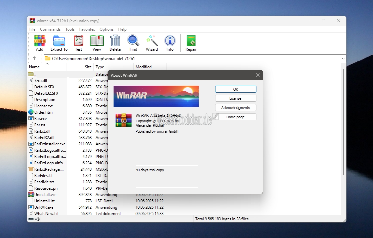Minimize the WinRAR main window
Viewport: 373px width, 238px height.
(308, 21)
